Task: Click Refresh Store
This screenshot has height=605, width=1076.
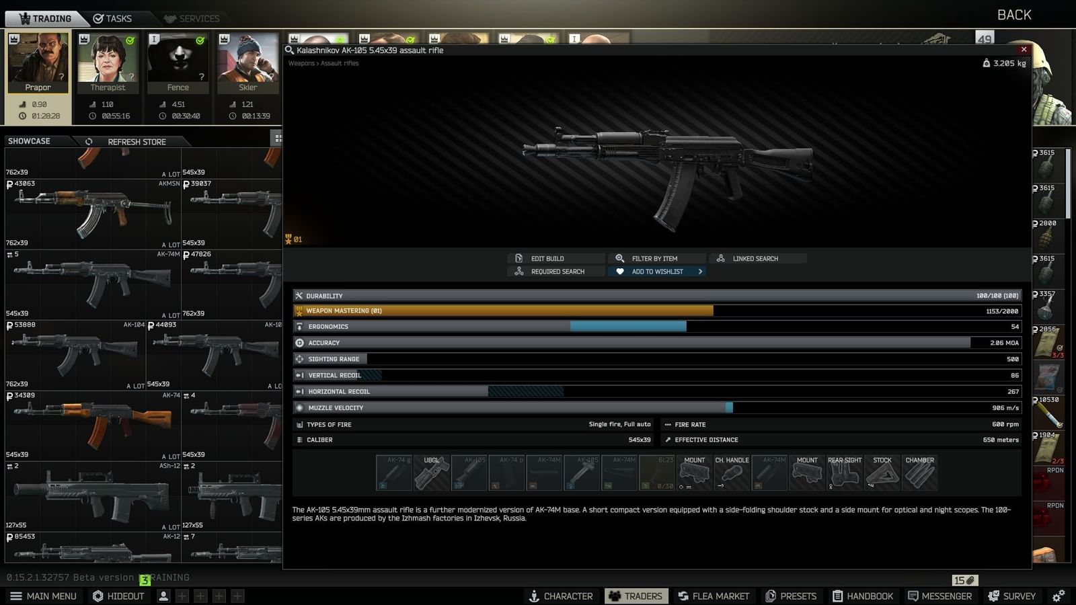Action: pos(137,142)
